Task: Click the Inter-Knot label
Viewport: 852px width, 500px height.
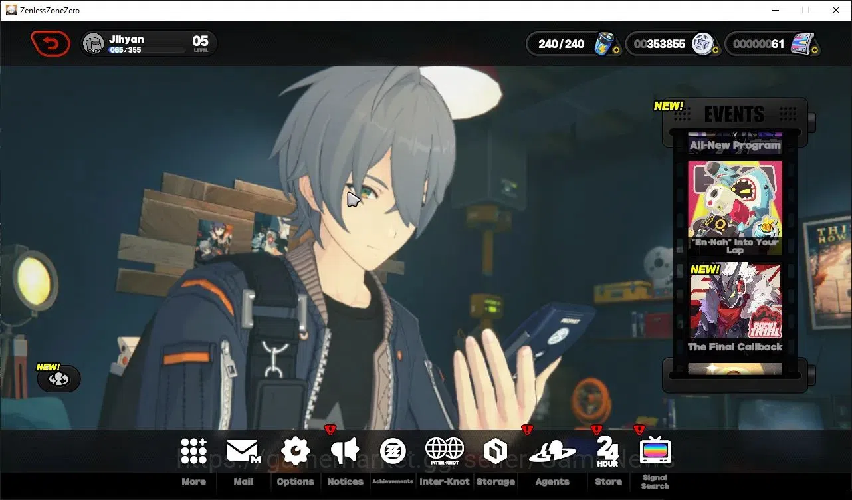Action: [445, 481]
